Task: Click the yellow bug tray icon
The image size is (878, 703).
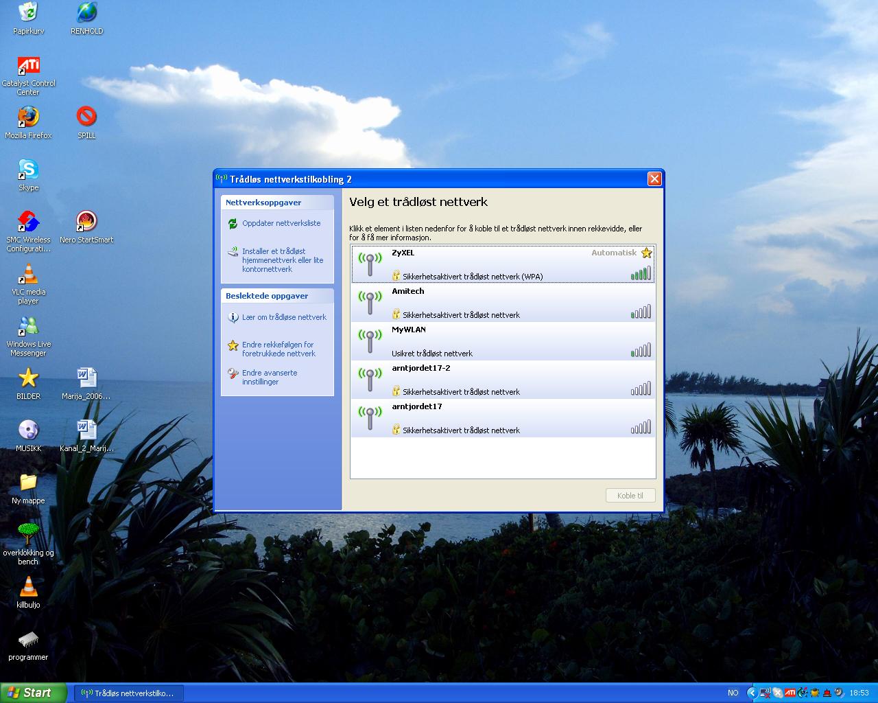Action: [815, 693]
